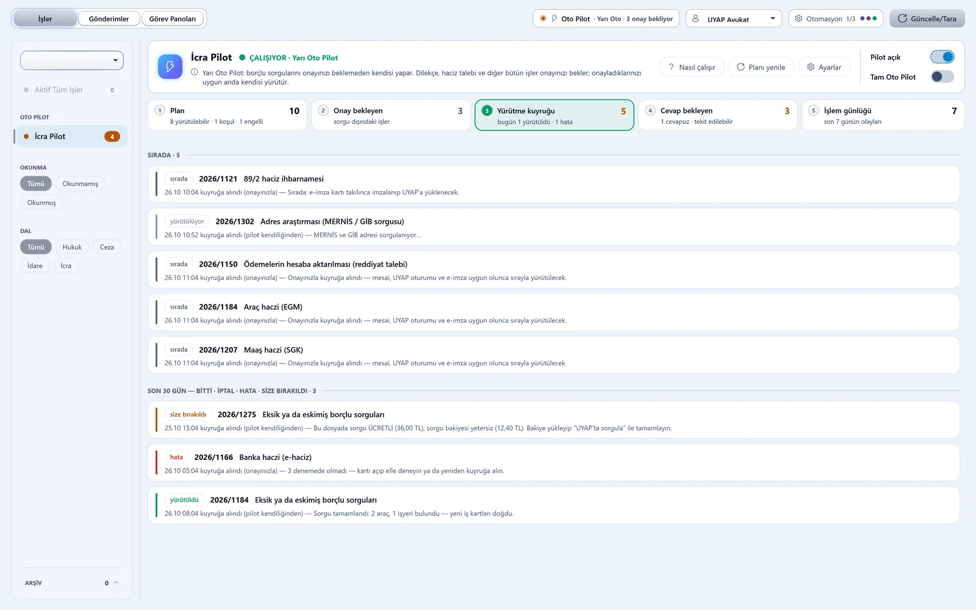Click the Güncelle/Tara refresh icon
The image size is (976, 610).
coord(902,19)
